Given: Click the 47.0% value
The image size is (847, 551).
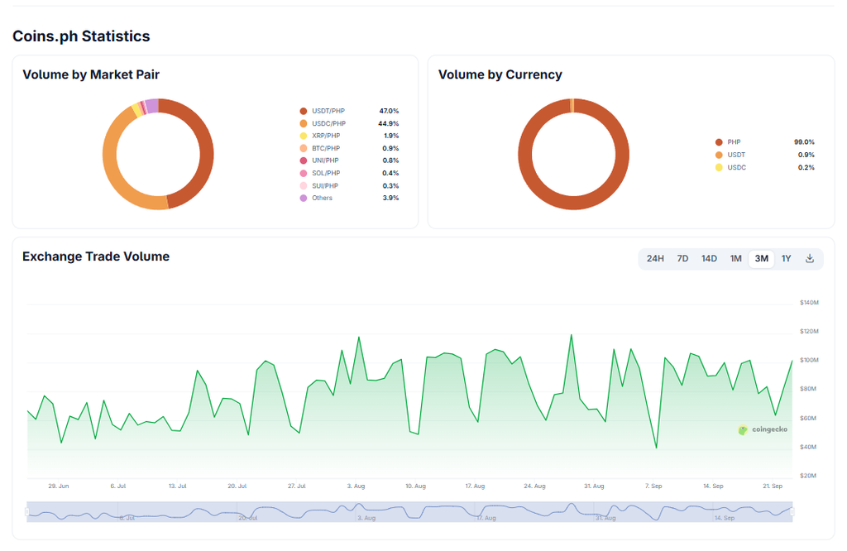Looking at the screenshot, I should (x=389, y=112).
